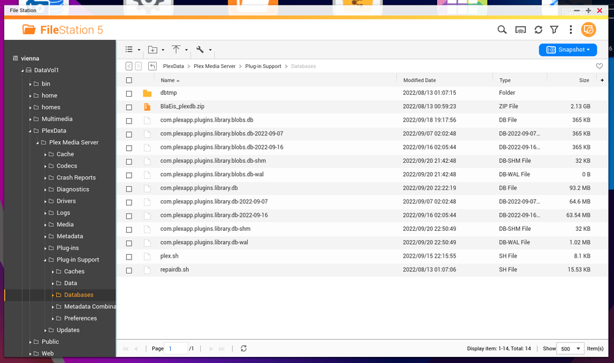
Task: Go forward with the right navigation arrow
Action: coord(138,66)
